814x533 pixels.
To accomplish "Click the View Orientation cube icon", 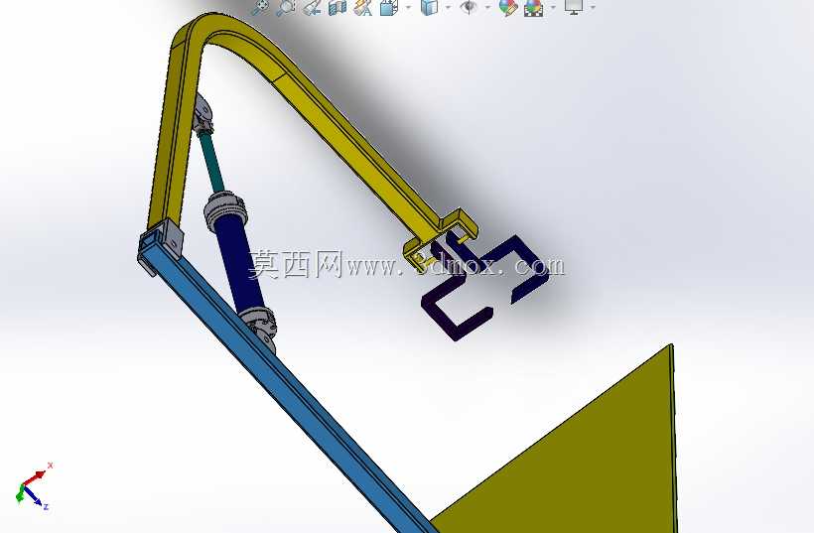I will click(x=389, y=7).
